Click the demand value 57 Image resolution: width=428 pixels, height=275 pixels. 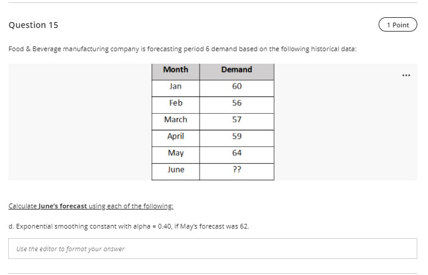(x=237, y=120)
